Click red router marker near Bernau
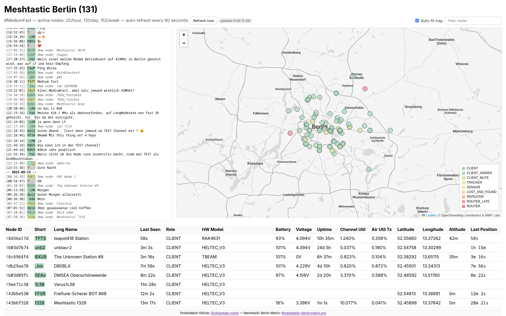Image resolution: width=506 pixels, height=316 pixels. coord(365,89)
